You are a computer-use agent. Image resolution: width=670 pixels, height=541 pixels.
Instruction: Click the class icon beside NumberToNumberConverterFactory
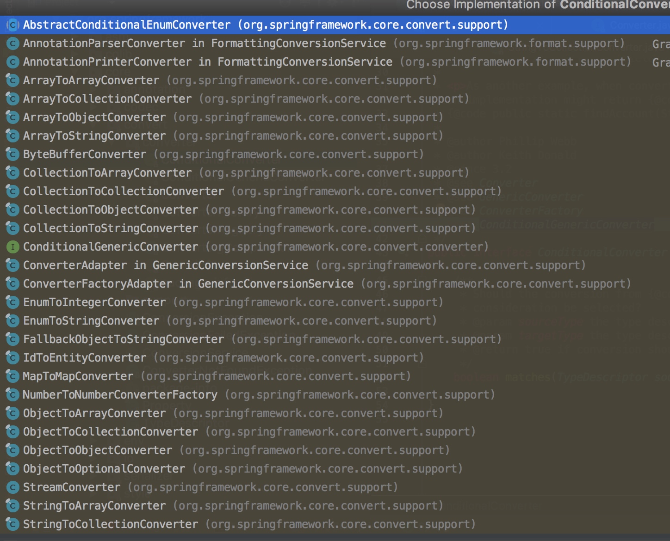pyautogui.click(x=12, y=395)
